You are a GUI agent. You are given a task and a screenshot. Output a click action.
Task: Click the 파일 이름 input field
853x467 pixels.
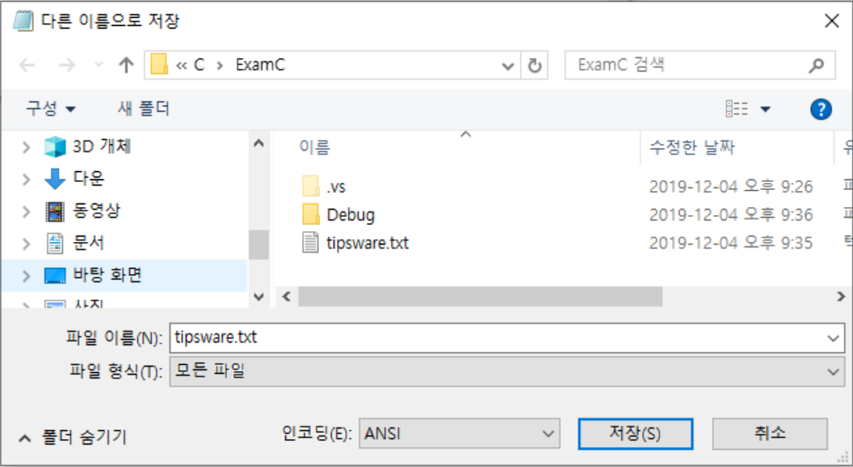pos(507,338)
